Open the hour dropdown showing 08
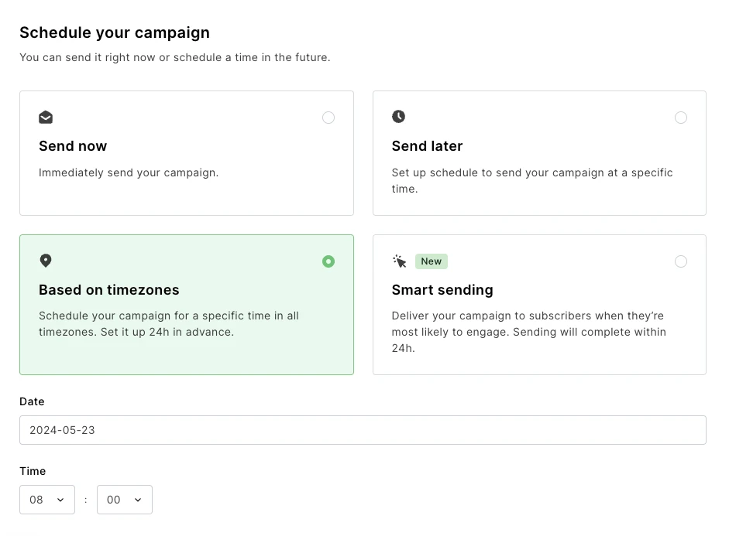The height and width of the screenshot is (536, 729). [47, 500]
